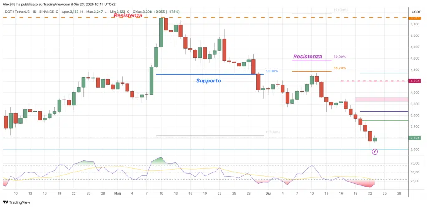Select the blue 'Supporto' text label
This screenshot has width=427, height=207.
(208, 80)
